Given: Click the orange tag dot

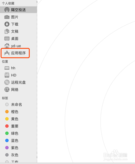Looking at the screenshot, I should pos(7,112).
